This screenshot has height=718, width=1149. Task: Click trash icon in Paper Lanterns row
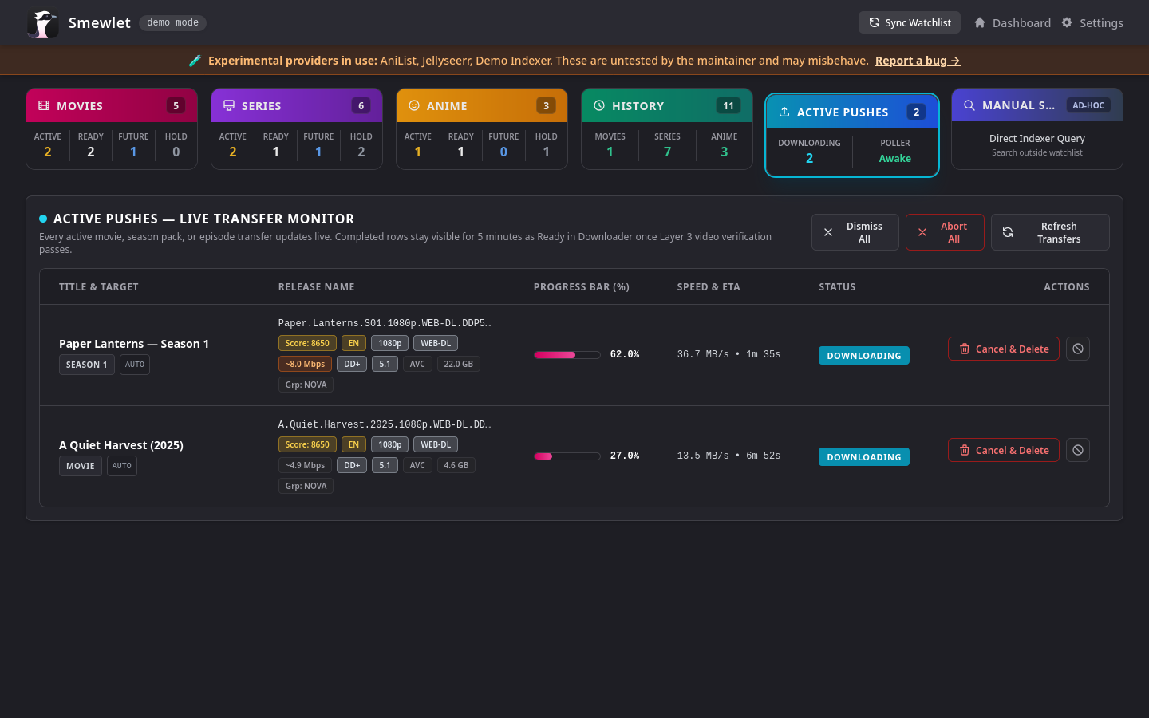click(965, 349)
